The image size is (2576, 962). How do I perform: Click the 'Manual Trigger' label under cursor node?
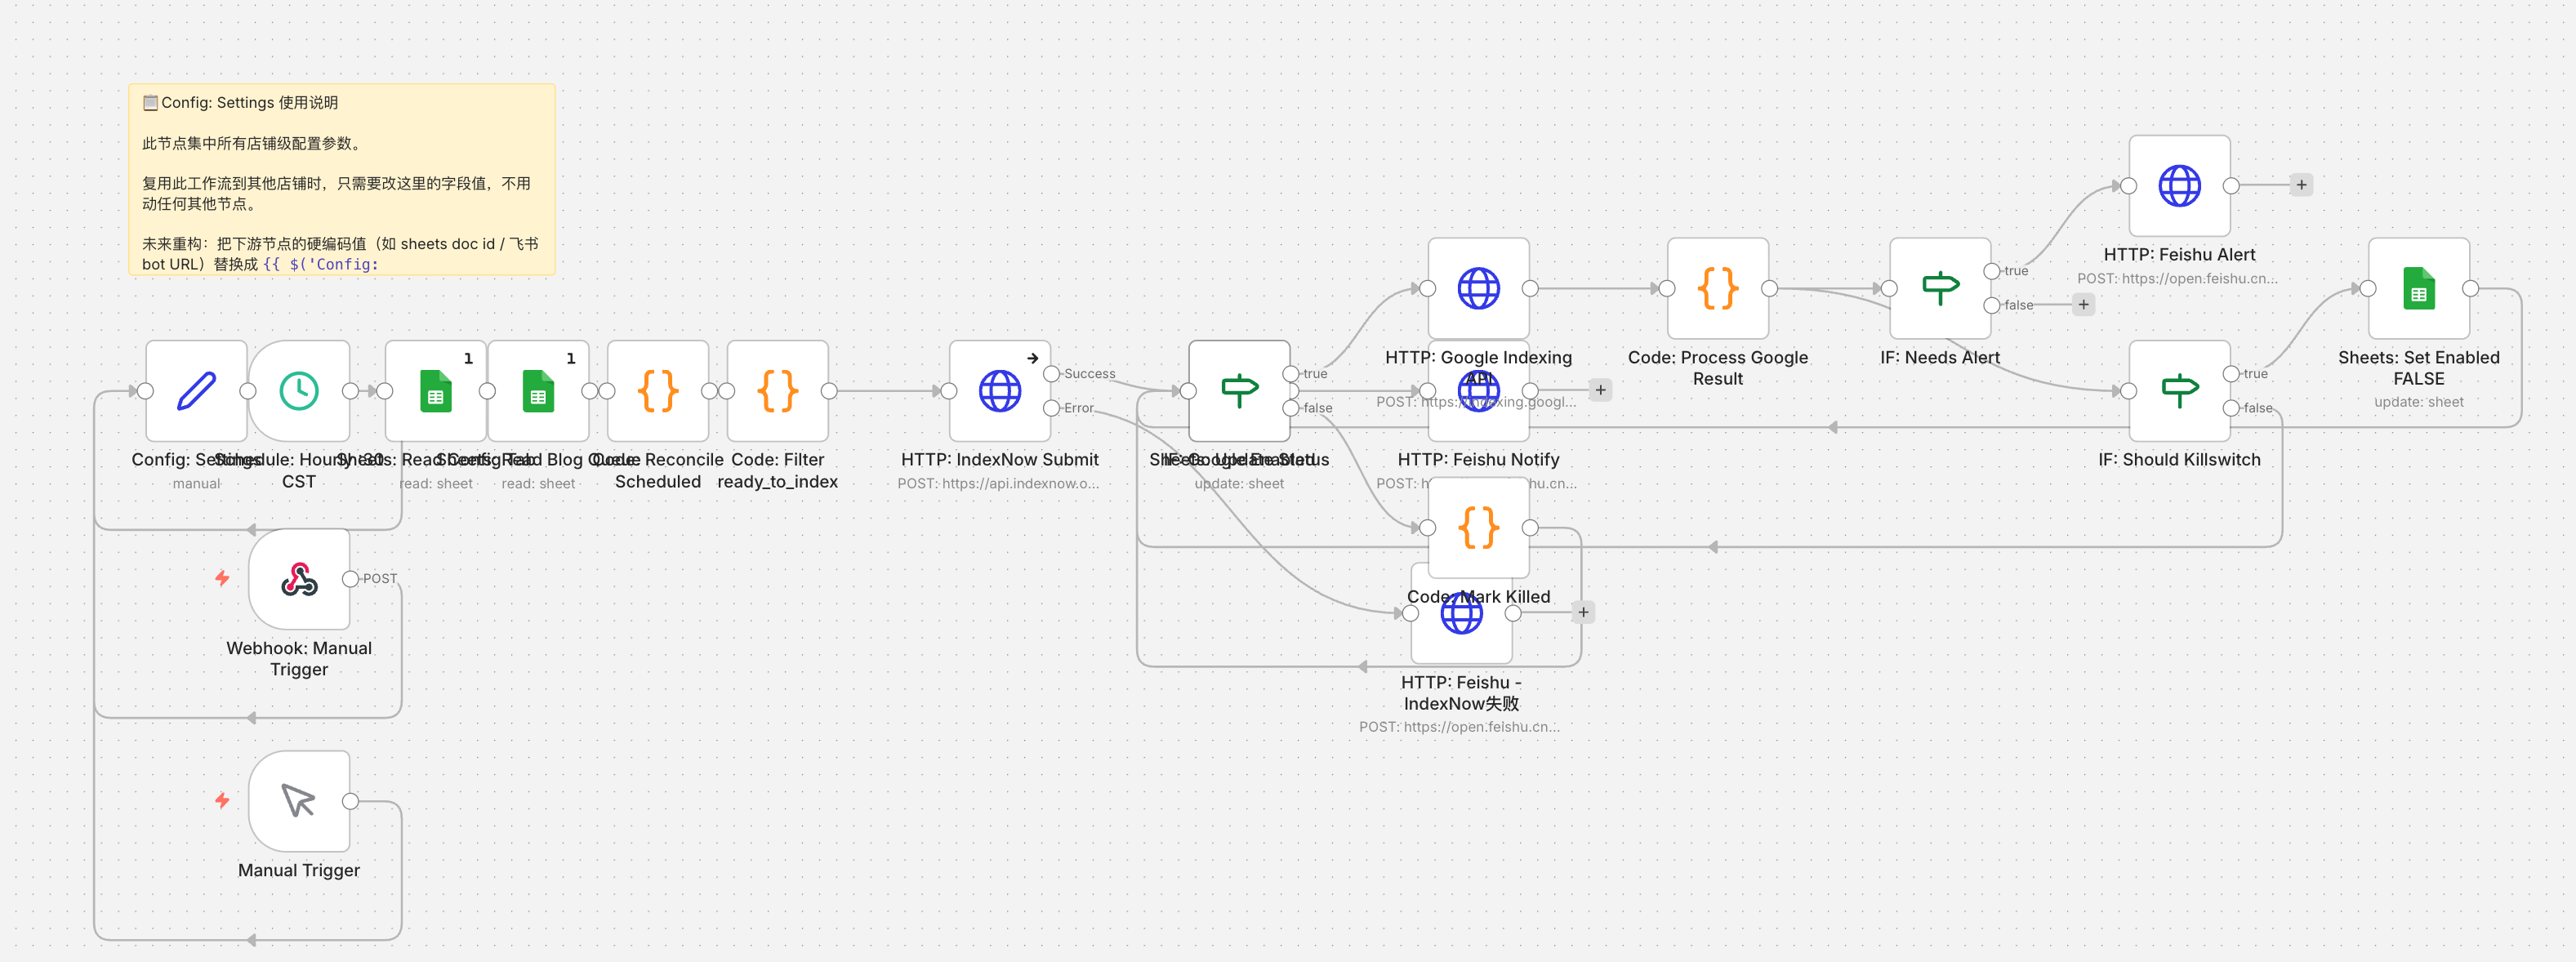(299, 871)
